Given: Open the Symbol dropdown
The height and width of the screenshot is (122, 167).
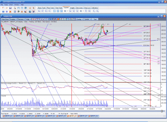Looking at the screenshot, I should (88, 19).
